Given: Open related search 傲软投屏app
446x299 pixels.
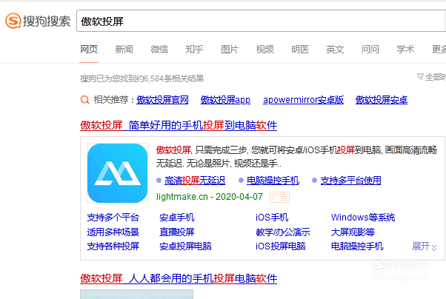Looking at the screenshot, I should (x=225, y=100).
